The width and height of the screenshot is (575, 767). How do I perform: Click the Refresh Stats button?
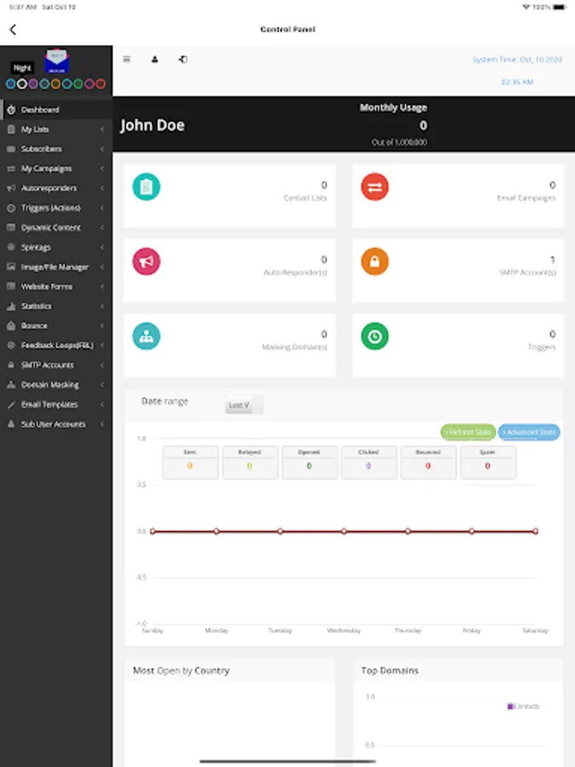[468, 432]
